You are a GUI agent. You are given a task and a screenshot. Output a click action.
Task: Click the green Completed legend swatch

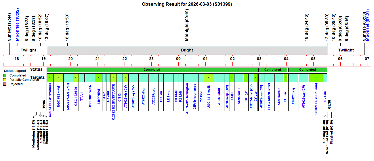point(5,75)
